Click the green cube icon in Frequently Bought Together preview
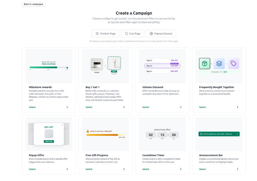 point(204,64)
